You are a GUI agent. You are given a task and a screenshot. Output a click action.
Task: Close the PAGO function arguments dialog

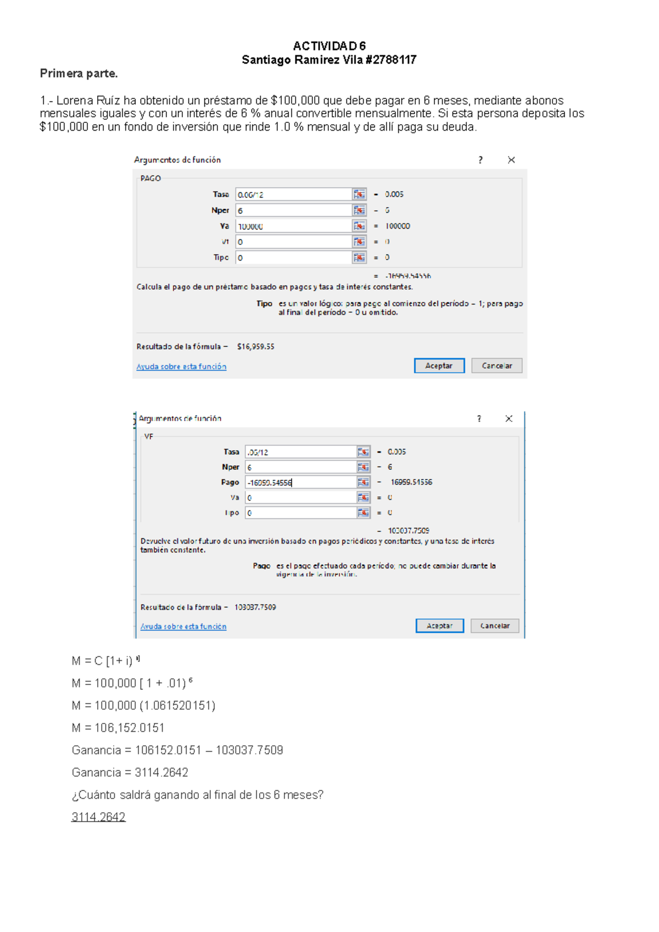click(x=511, y=160)
